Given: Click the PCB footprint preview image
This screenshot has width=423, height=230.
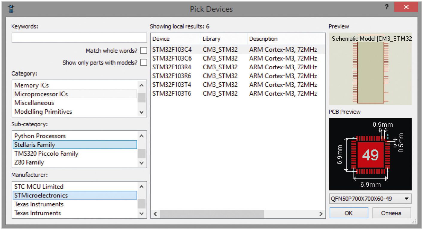Looking at the screenshot, I should coord(370,154).
